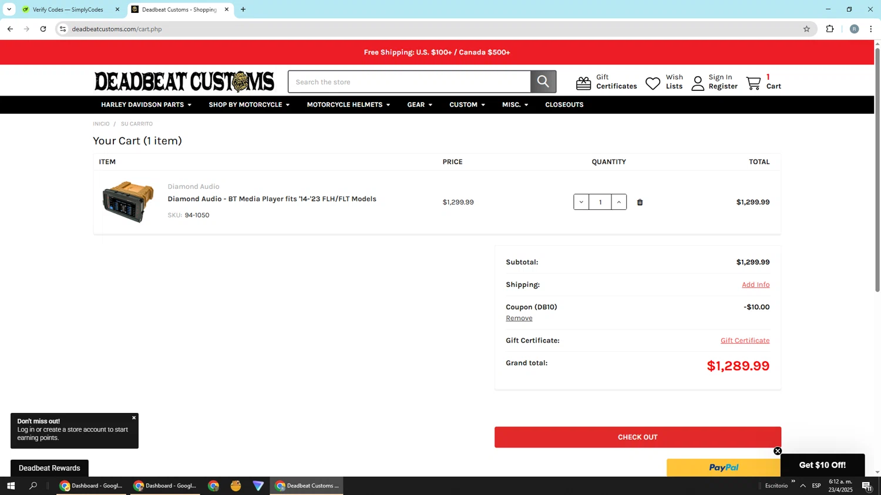Bookmark this page with star icon
The height and width of the screenshot is (495, 881).
click(x=806, y=29)
